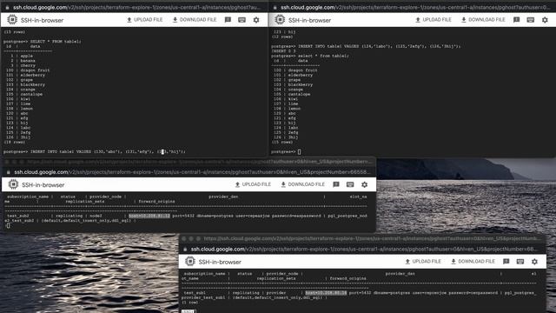Click lock icon in top-left window address bar
This screenshot has height=313, width=556.
pos(7,7)
